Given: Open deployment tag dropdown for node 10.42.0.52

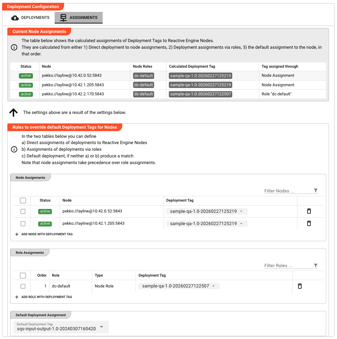Looking at the screenshot, I should 207,211.
